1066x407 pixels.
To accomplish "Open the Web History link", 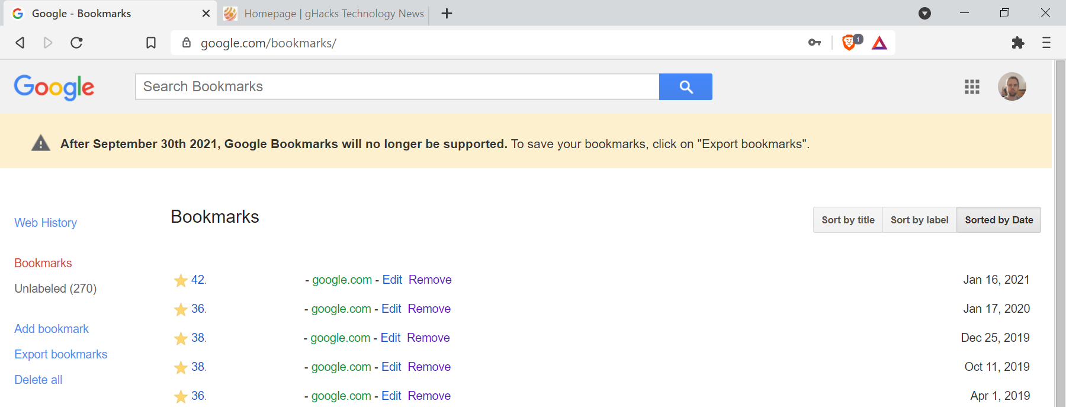I will tap(46, 223).
